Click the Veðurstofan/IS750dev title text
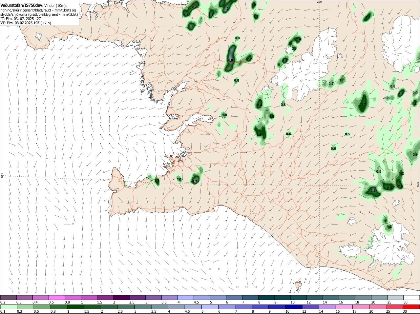This screenshot has height=314, width=420. pyautogui.click(x=21, y=6)
